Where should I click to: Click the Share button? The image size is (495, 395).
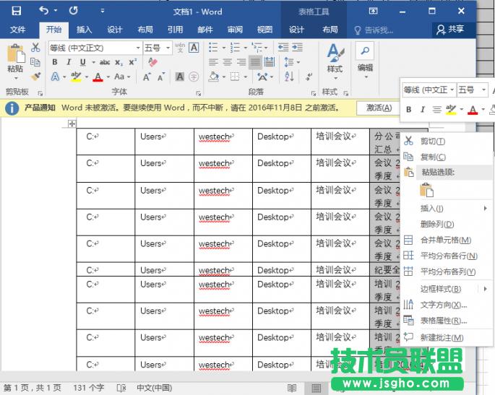[x=449, y=30]
